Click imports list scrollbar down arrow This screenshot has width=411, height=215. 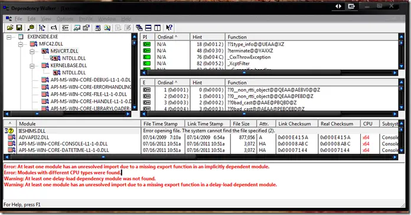click(402, 67)
